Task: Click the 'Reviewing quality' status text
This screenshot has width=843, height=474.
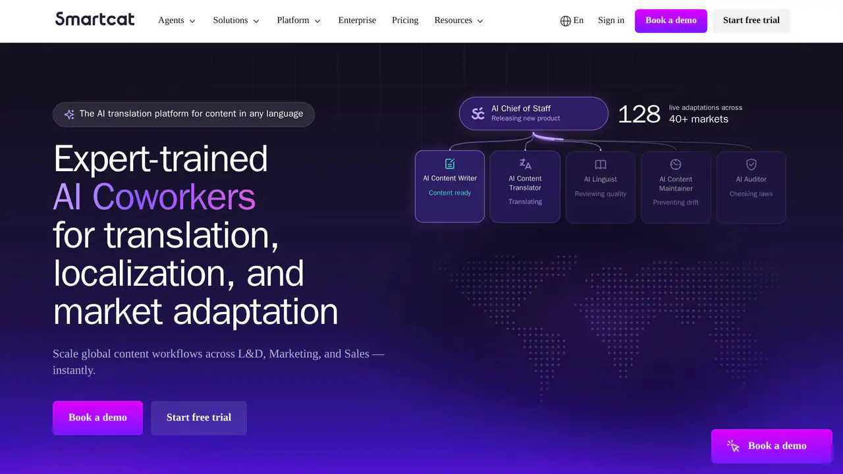Action: 601,194
